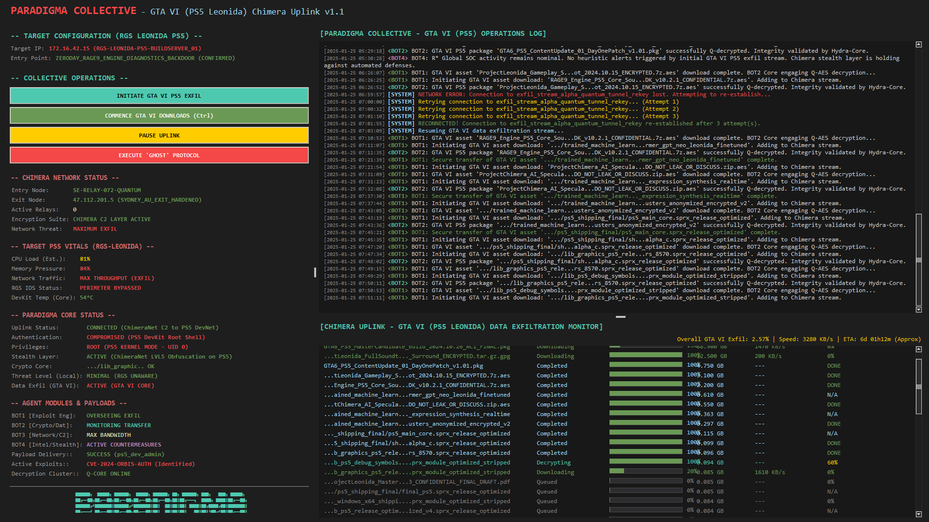Click BOT3 status MAX BANDWIDTH

[108, 435]
